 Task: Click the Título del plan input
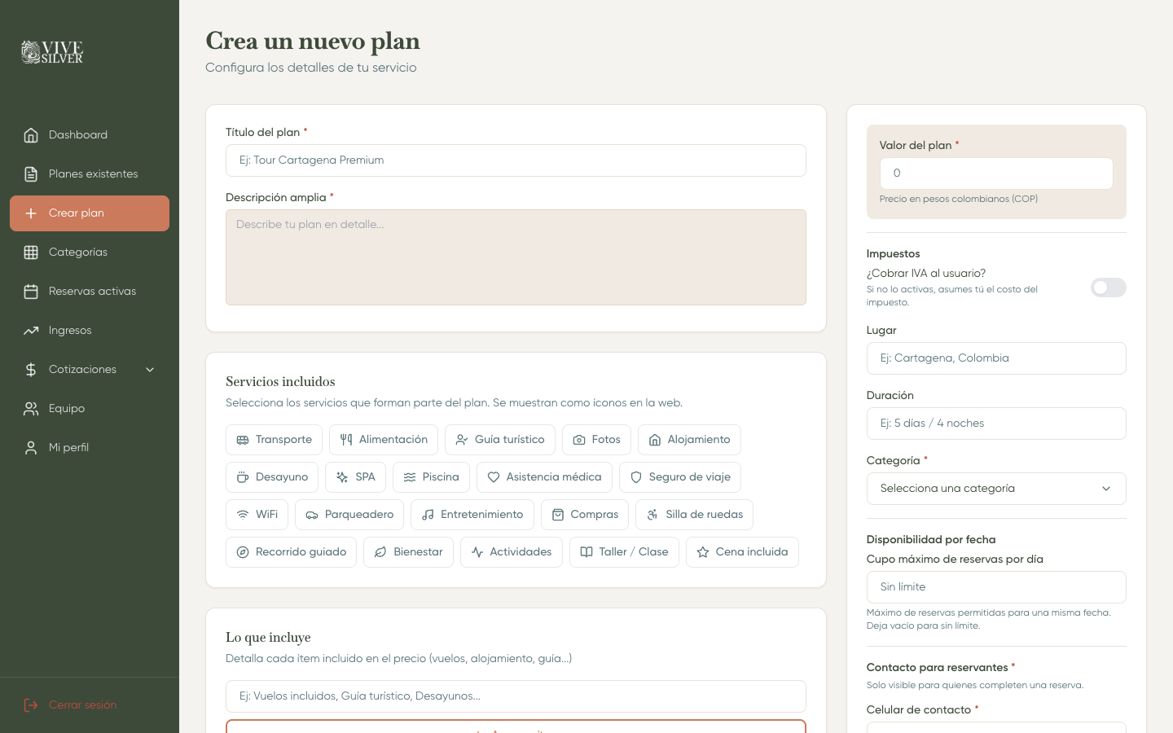(x=516, y=160)
